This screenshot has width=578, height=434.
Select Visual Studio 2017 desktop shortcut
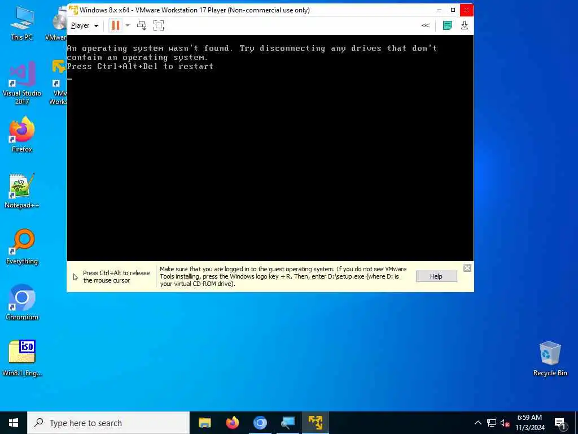tap(22, 84)
